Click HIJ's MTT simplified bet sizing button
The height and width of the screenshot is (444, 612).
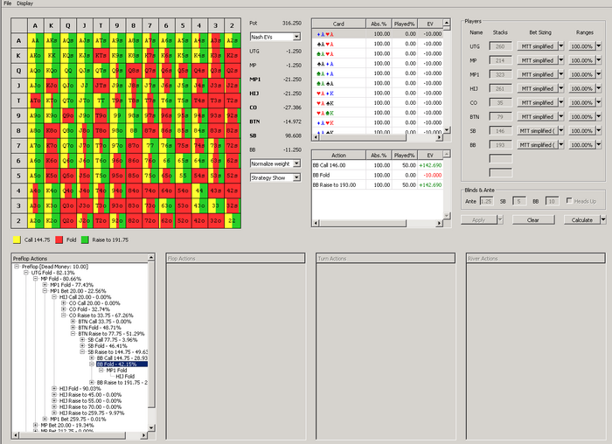pyautogui.click(x=538, y=88)
